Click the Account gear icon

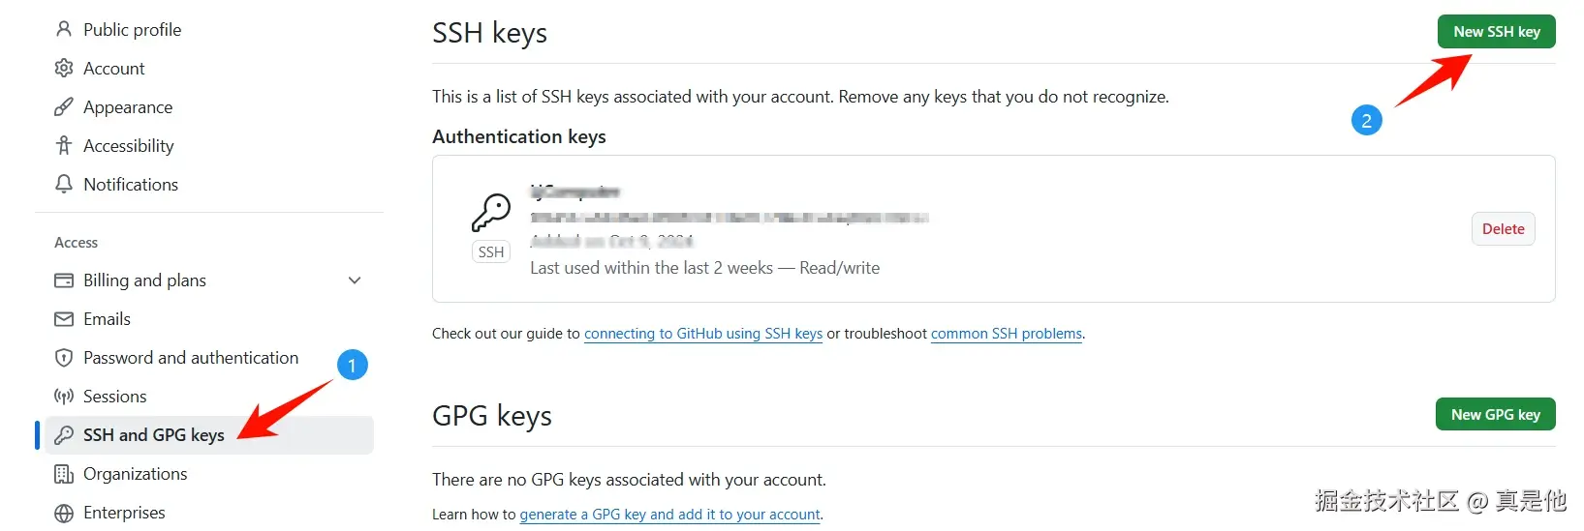64,68
